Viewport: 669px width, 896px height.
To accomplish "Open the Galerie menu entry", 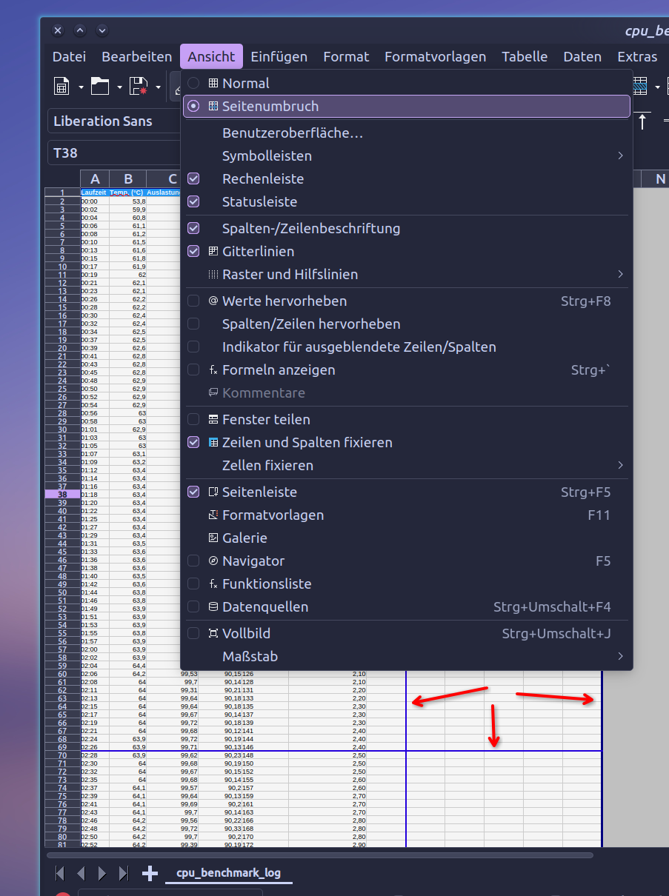I will [407, 538].
